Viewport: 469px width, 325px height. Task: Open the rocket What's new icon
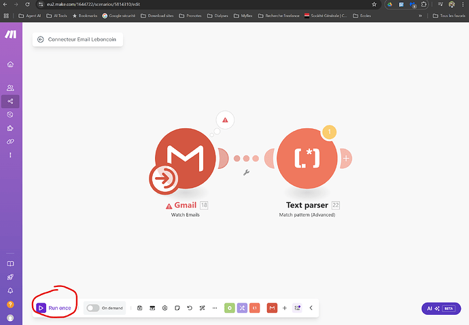(10, 278)
